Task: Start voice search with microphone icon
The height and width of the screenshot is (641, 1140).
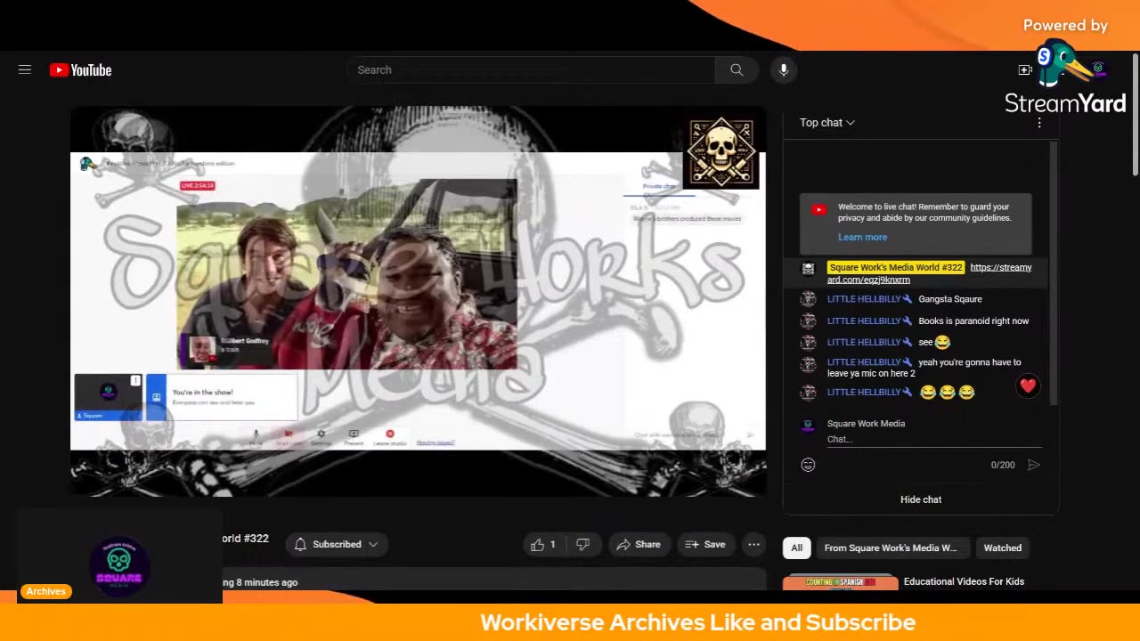Action: click(784, 69)
